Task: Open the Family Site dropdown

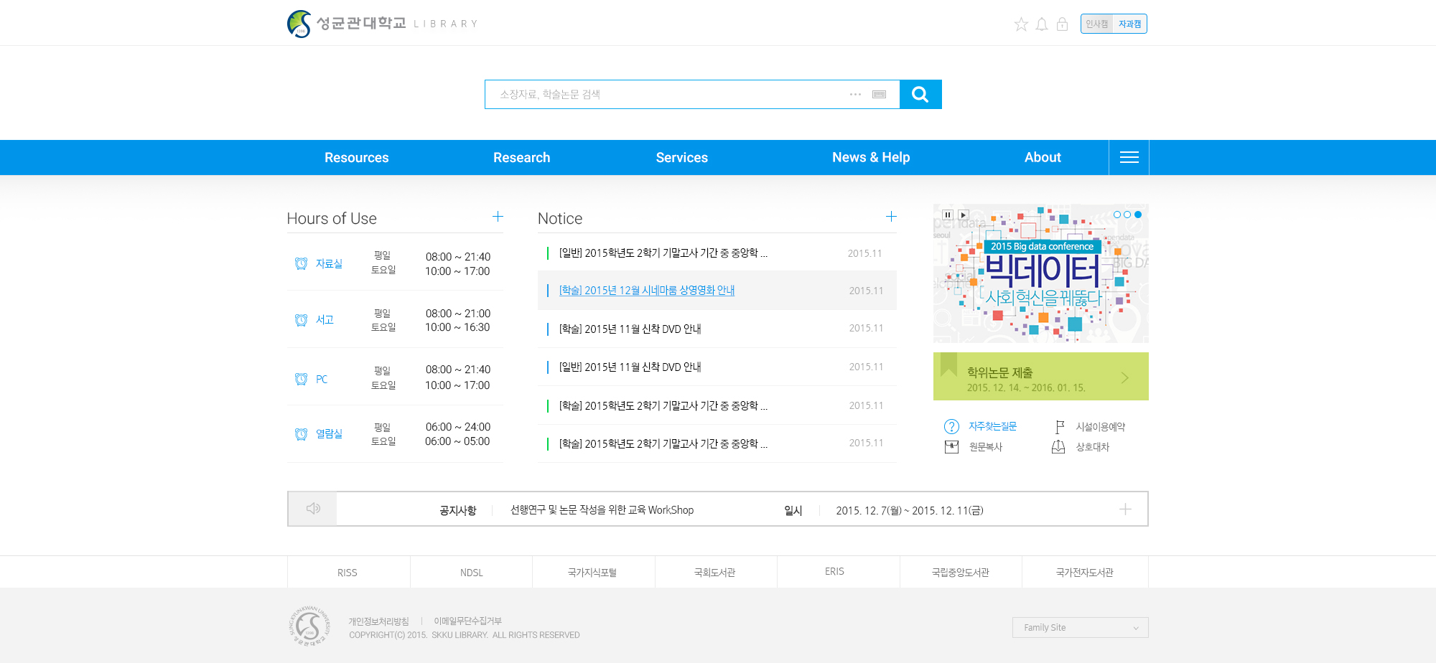Action: 1080,627
